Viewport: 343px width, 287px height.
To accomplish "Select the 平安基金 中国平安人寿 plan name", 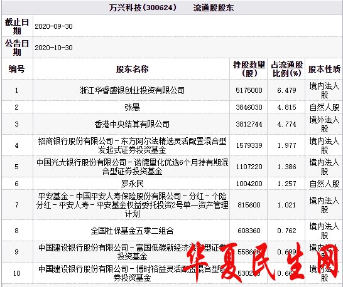I will 132,205.
